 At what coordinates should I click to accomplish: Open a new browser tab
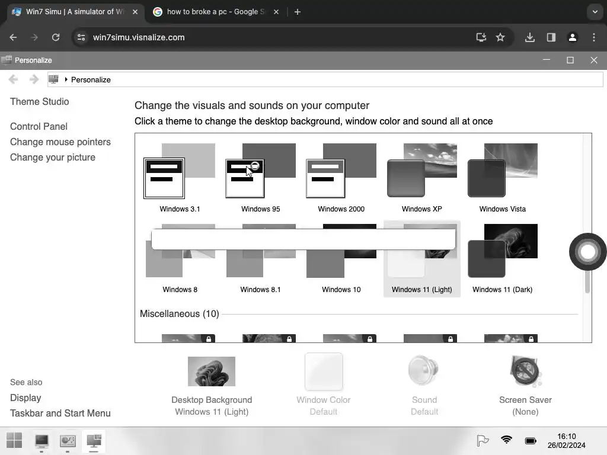pyautogui.click(x=298, y=12)
